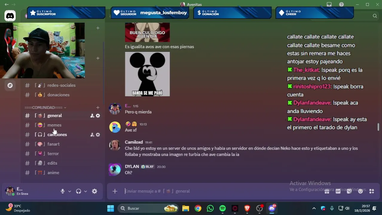Click the invite icon on general channel

pyautogui.click(x=92, y=116)
